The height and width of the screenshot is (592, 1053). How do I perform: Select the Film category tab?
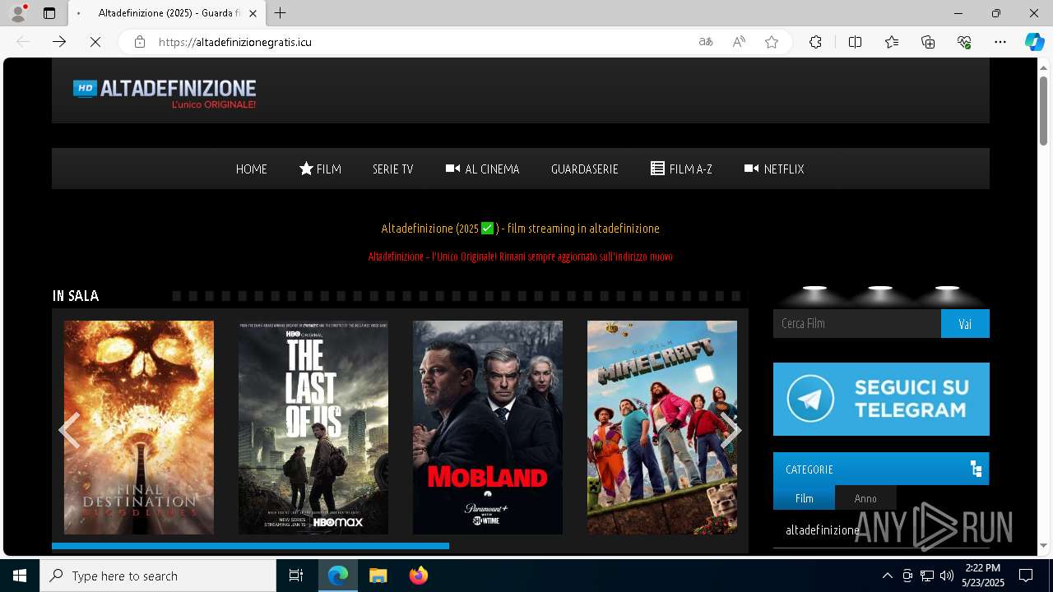point(804,498)
